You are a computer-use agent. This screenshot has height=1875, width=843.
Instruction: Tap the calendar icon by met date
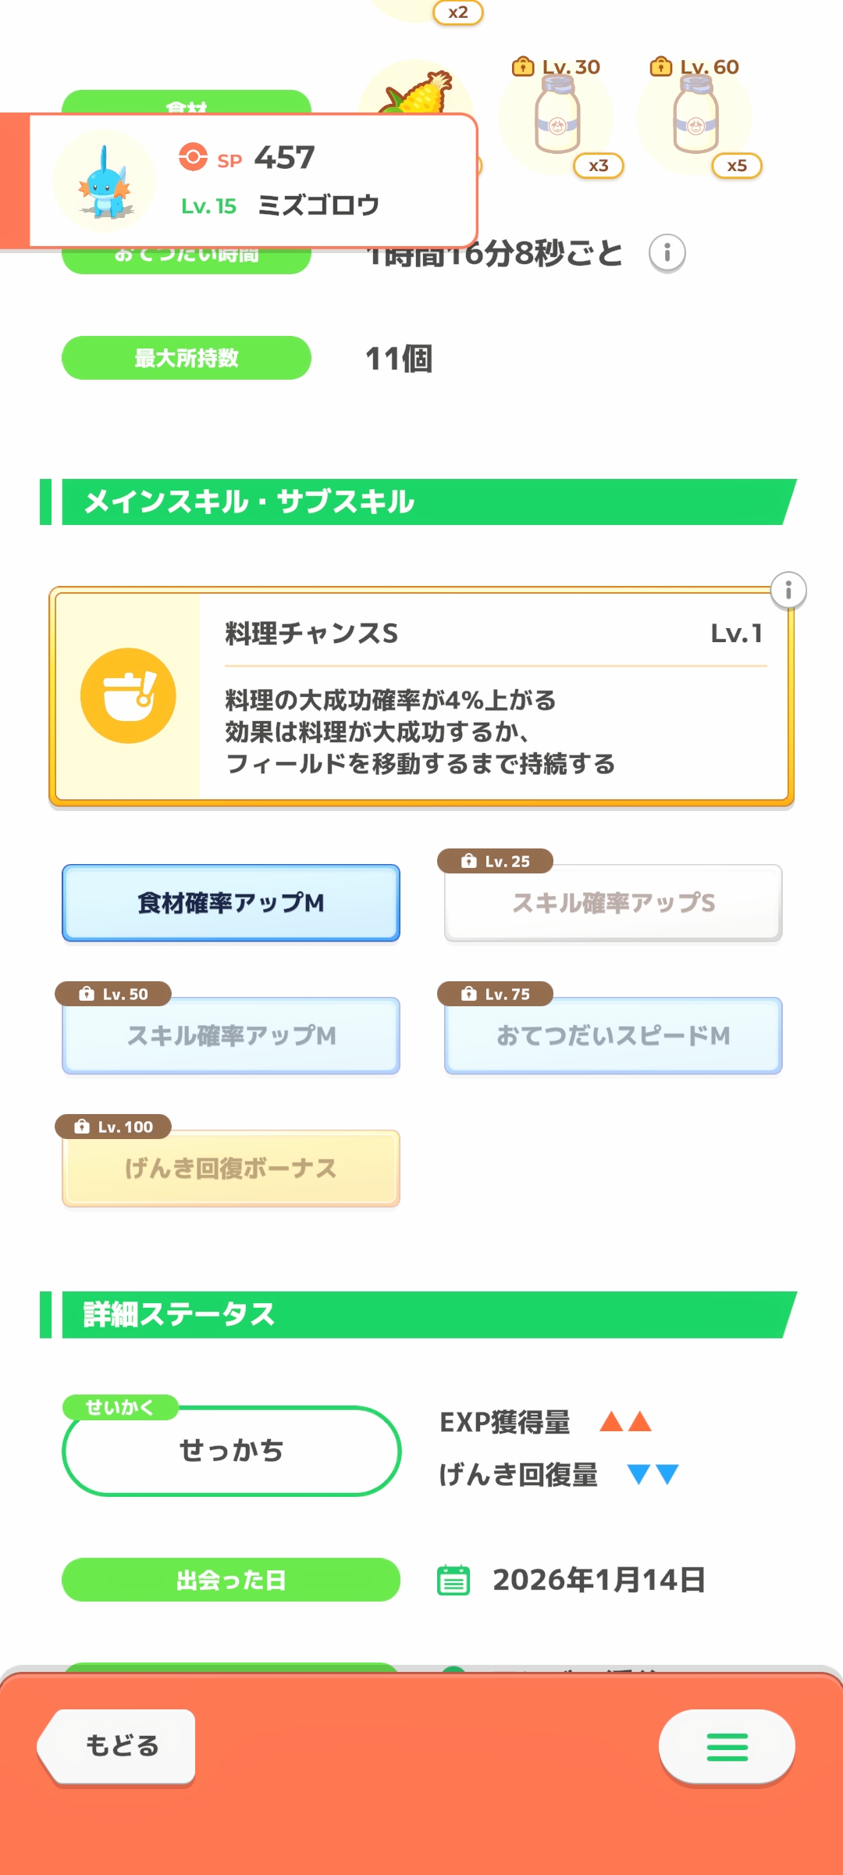[454, 1580]
